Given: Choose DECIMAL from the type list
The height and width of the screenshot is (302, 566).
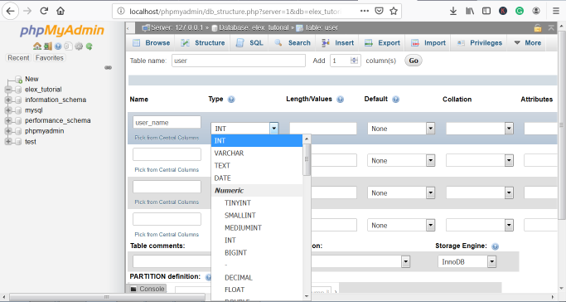Looking at the screenshot, I should [257, 278].
